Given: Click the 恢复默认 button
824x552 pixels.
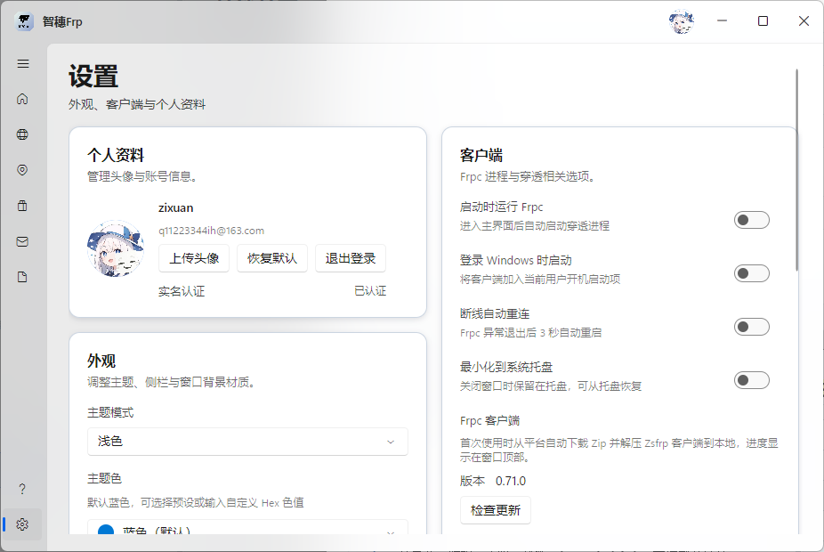Looking at the screenshot, I should (272, 258).
